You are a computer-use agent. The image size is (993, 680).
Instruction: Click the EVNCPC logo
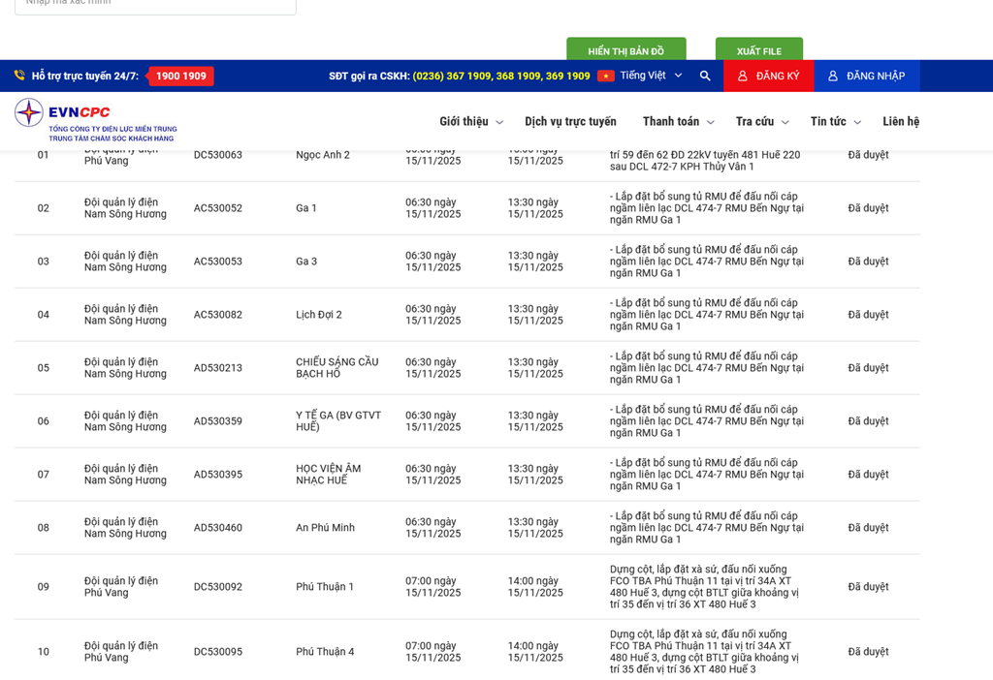point(95,121)
